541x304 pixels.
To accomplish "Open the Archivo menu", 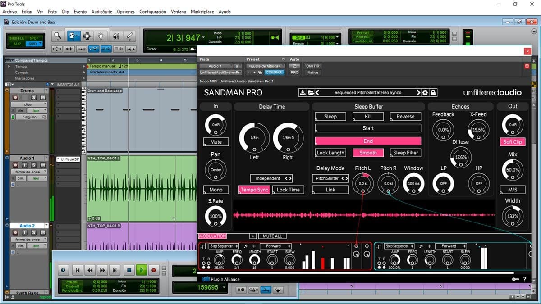I will pos(10,12).
